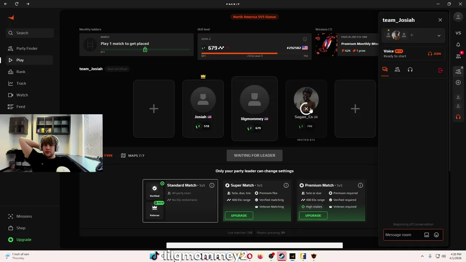Image resolution: width=466 pixels, height=262 pixels.
Task: Join the Voice chat
Action: [x=434, y=53]
